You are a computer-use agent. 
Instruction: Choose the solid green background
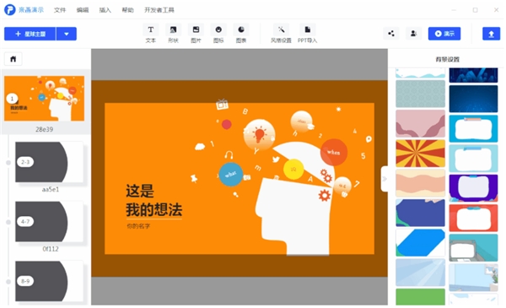pyautogui.click(x=420, y=297)
